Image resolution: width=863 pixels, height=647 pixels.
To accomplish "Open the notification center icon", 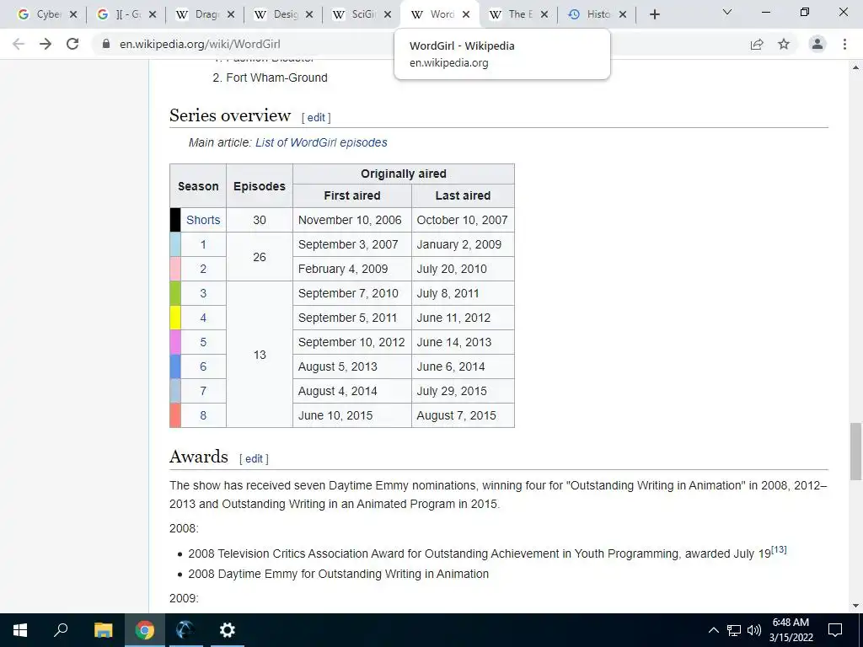I will [835, 630].
